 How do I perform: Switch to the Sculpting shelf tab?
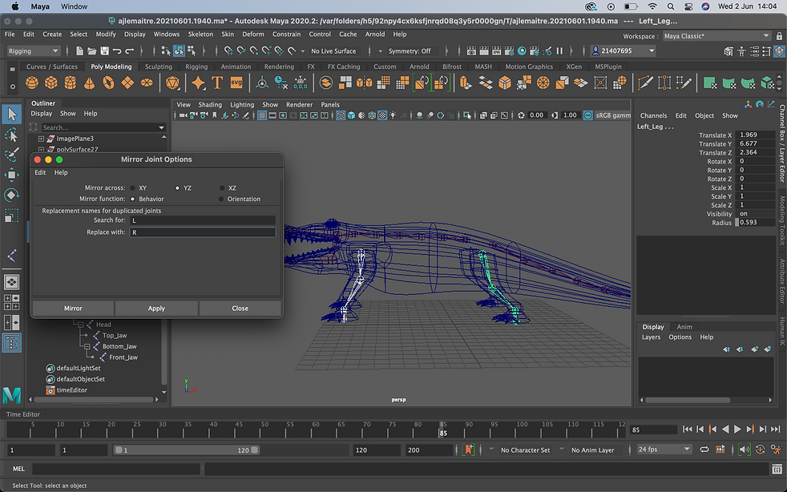tap(158, 67)
